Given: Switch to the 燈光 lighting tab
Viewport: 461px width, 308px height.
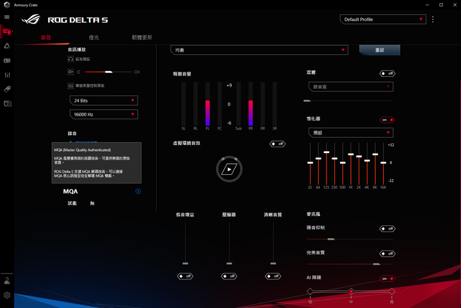Looking at the screenshot, I should (93, 37).
